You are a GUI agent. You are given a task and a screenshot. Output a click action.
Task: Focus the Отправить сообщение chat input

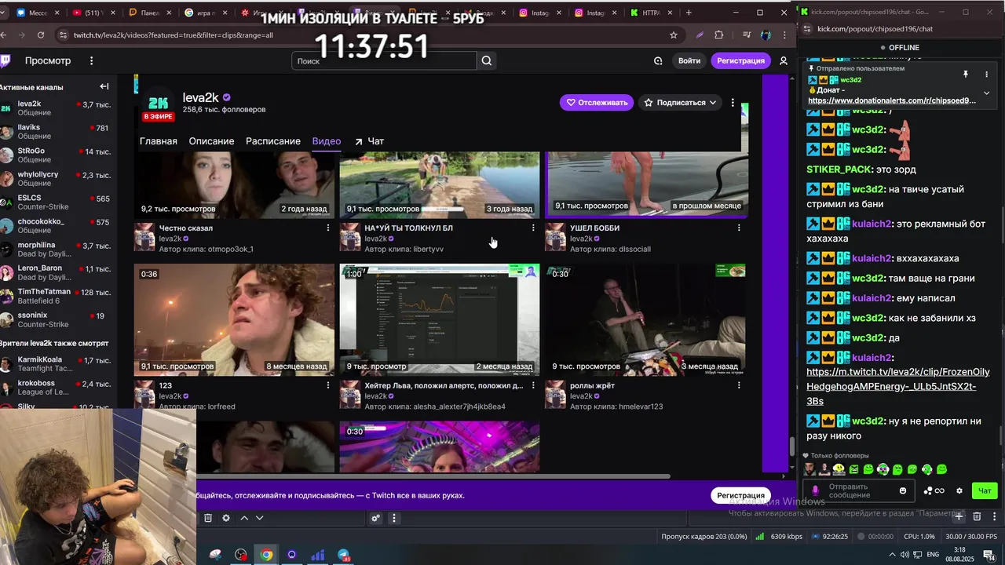point(861,490)
